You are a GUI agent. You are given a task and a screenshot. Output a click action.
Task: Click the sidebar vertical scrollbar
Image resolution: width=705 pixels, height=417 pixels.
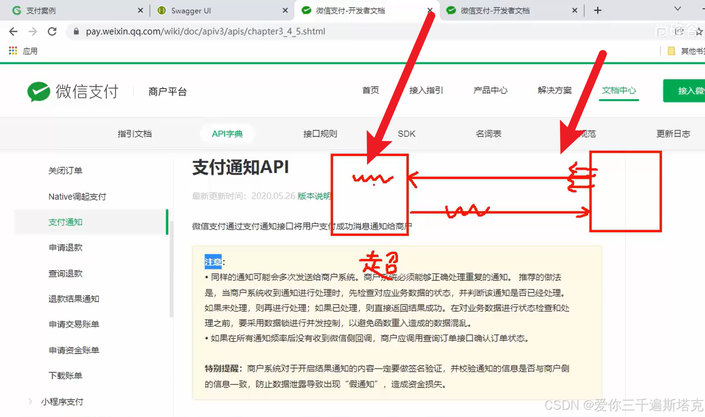171,269
